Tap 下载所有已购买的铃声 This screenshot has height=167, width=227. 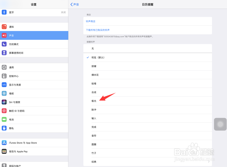98,30
